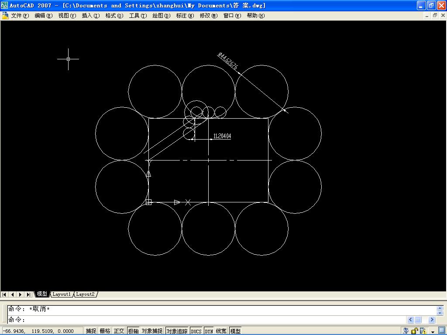Click the command line horizontal scroll thumb
The width and height of the screenshot is (447, 335).
[418, 320]
